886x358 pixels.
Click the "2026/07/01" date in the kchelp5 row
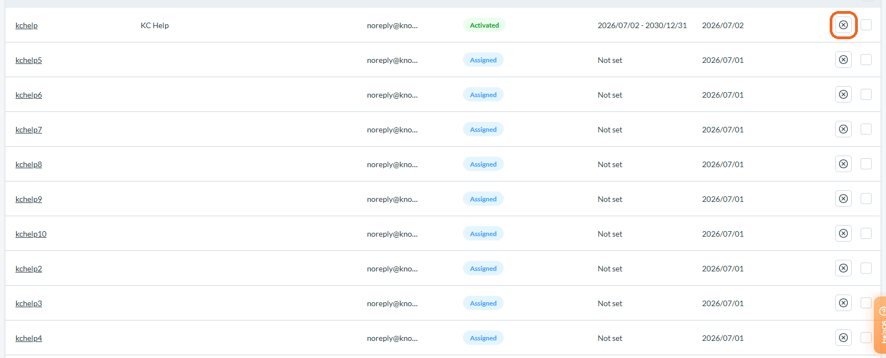point(723,60)
